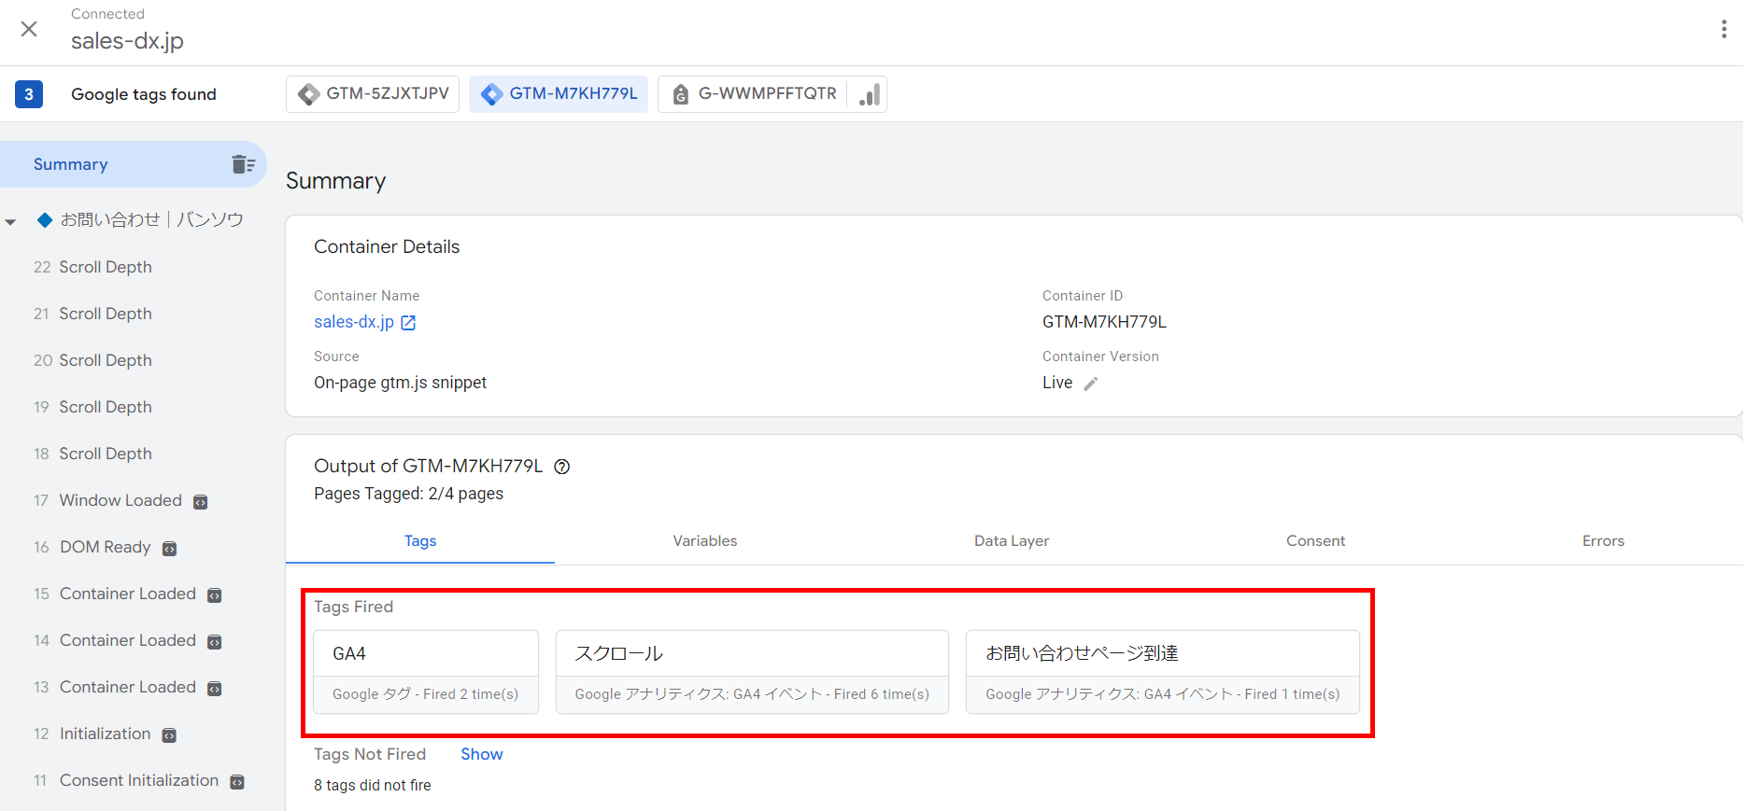Click the code icon on event 14 Container Loaded
This screenshot has width=1743, height=811.
coord(214,642)
